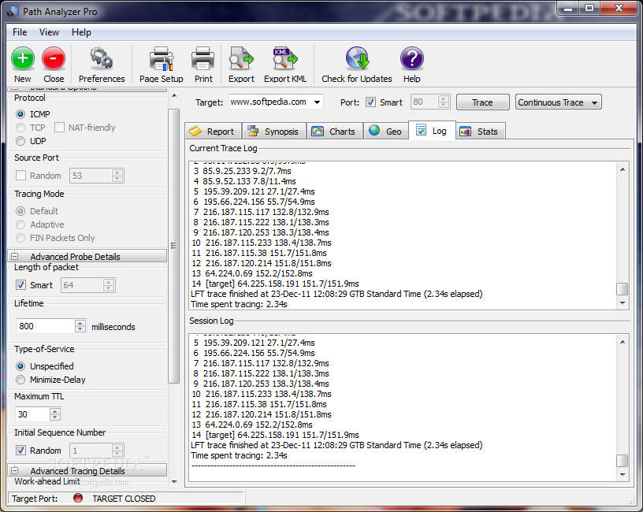This screenshot has width=643, height=512.
Task: Select Unspecified type-of-service option
Action: [x=20, y=366]
